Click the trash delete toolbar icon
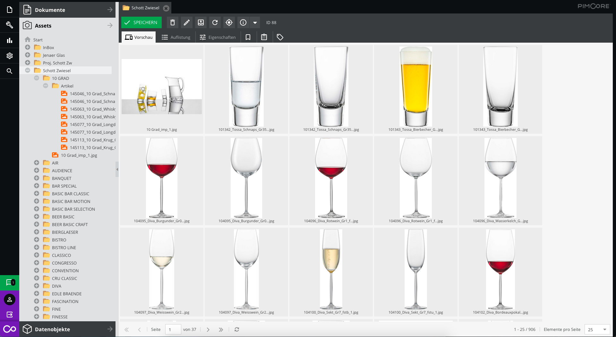The height and width of the screenshot is (337, 616). click(173, 22)
